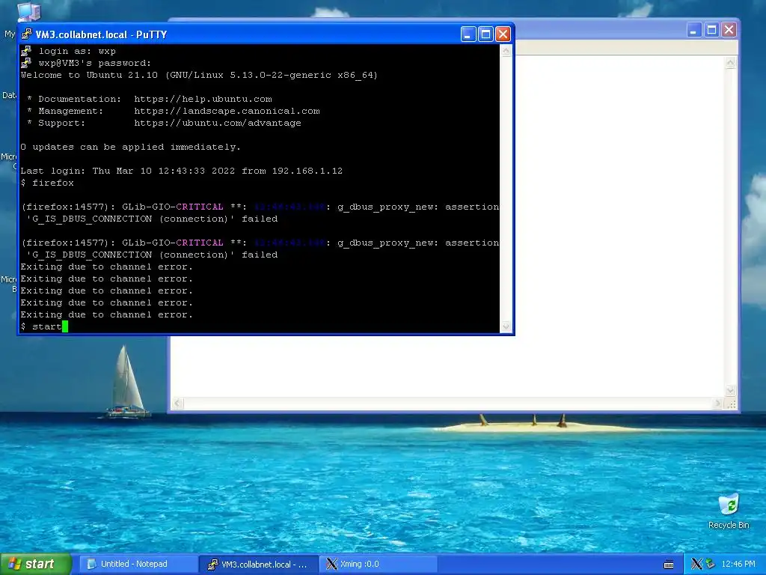Viewport: 766px width, 575px height.
Task: Minimize the PuTTY window
Action: tap(468, 34)
